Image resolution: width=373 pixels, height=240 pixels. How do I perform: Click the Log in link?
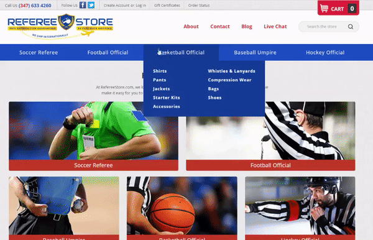pos(141,5)
